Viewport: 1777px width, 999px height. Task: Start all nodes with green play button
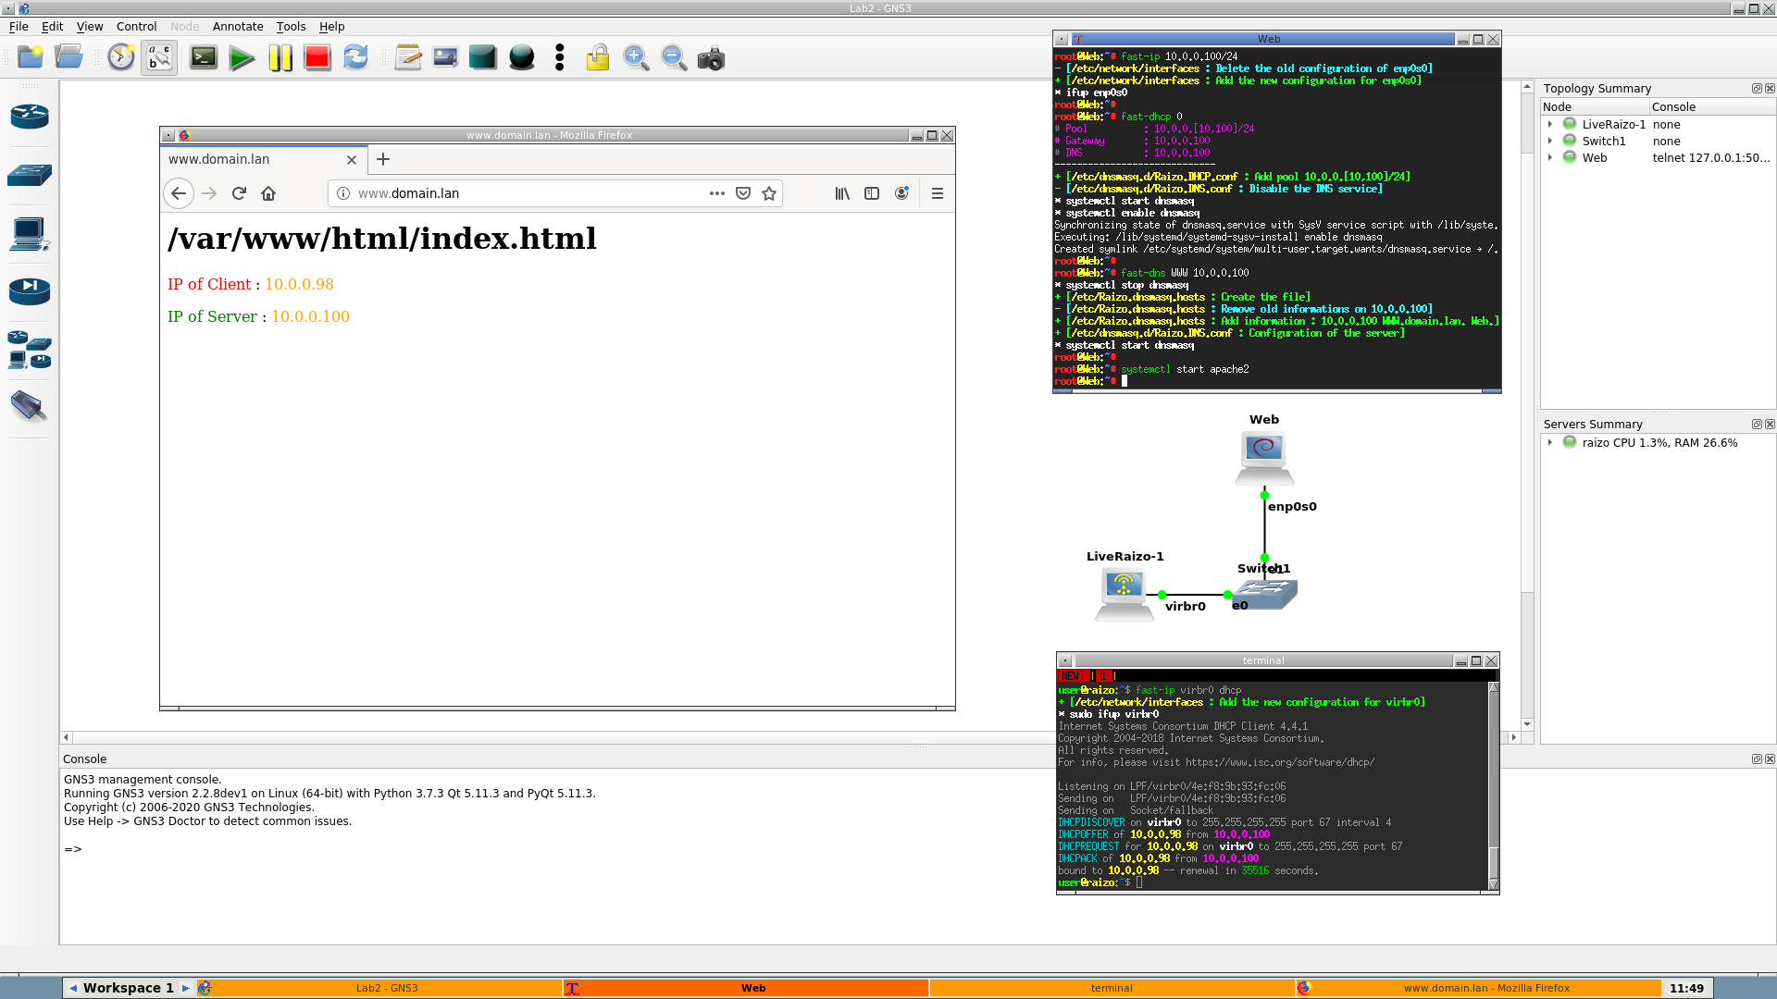(242, 58)
